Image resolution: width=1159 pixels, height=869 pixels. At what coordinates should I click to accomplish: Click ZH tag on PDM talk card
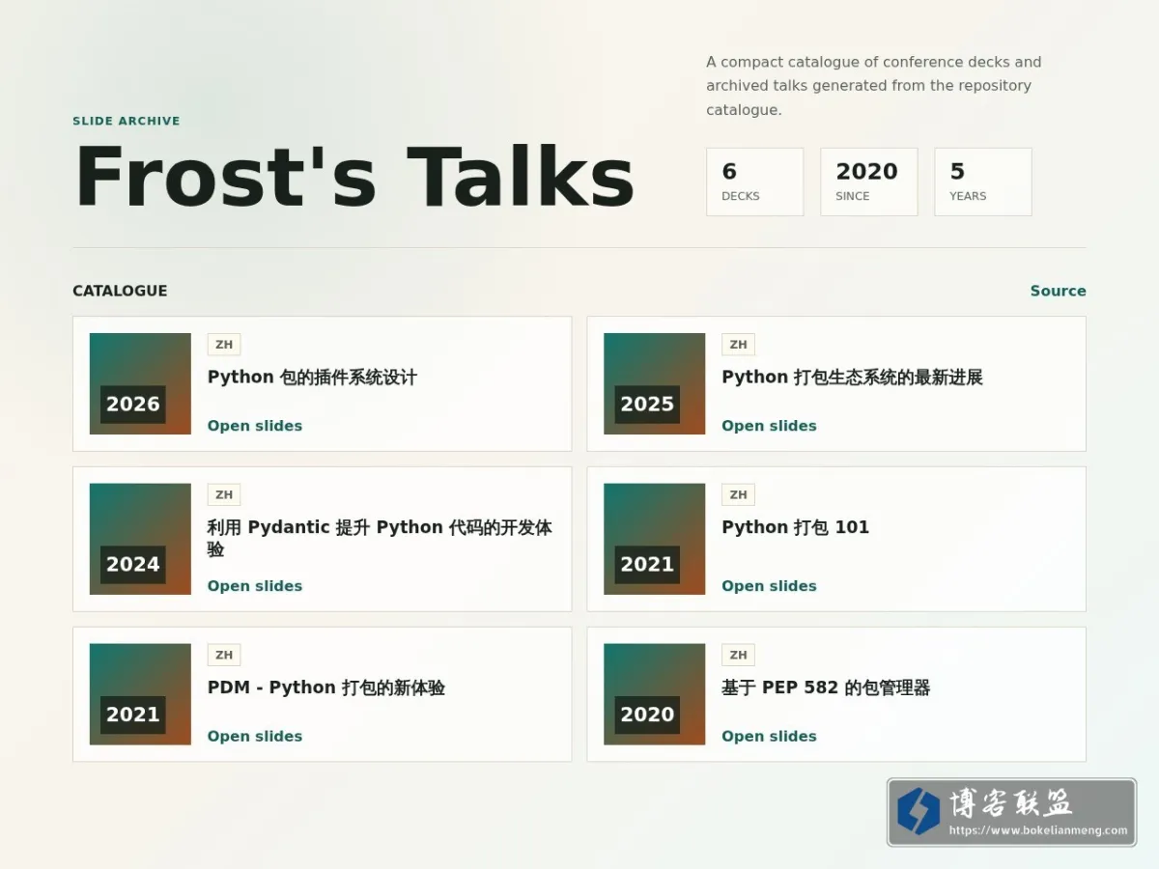(224, 656)
